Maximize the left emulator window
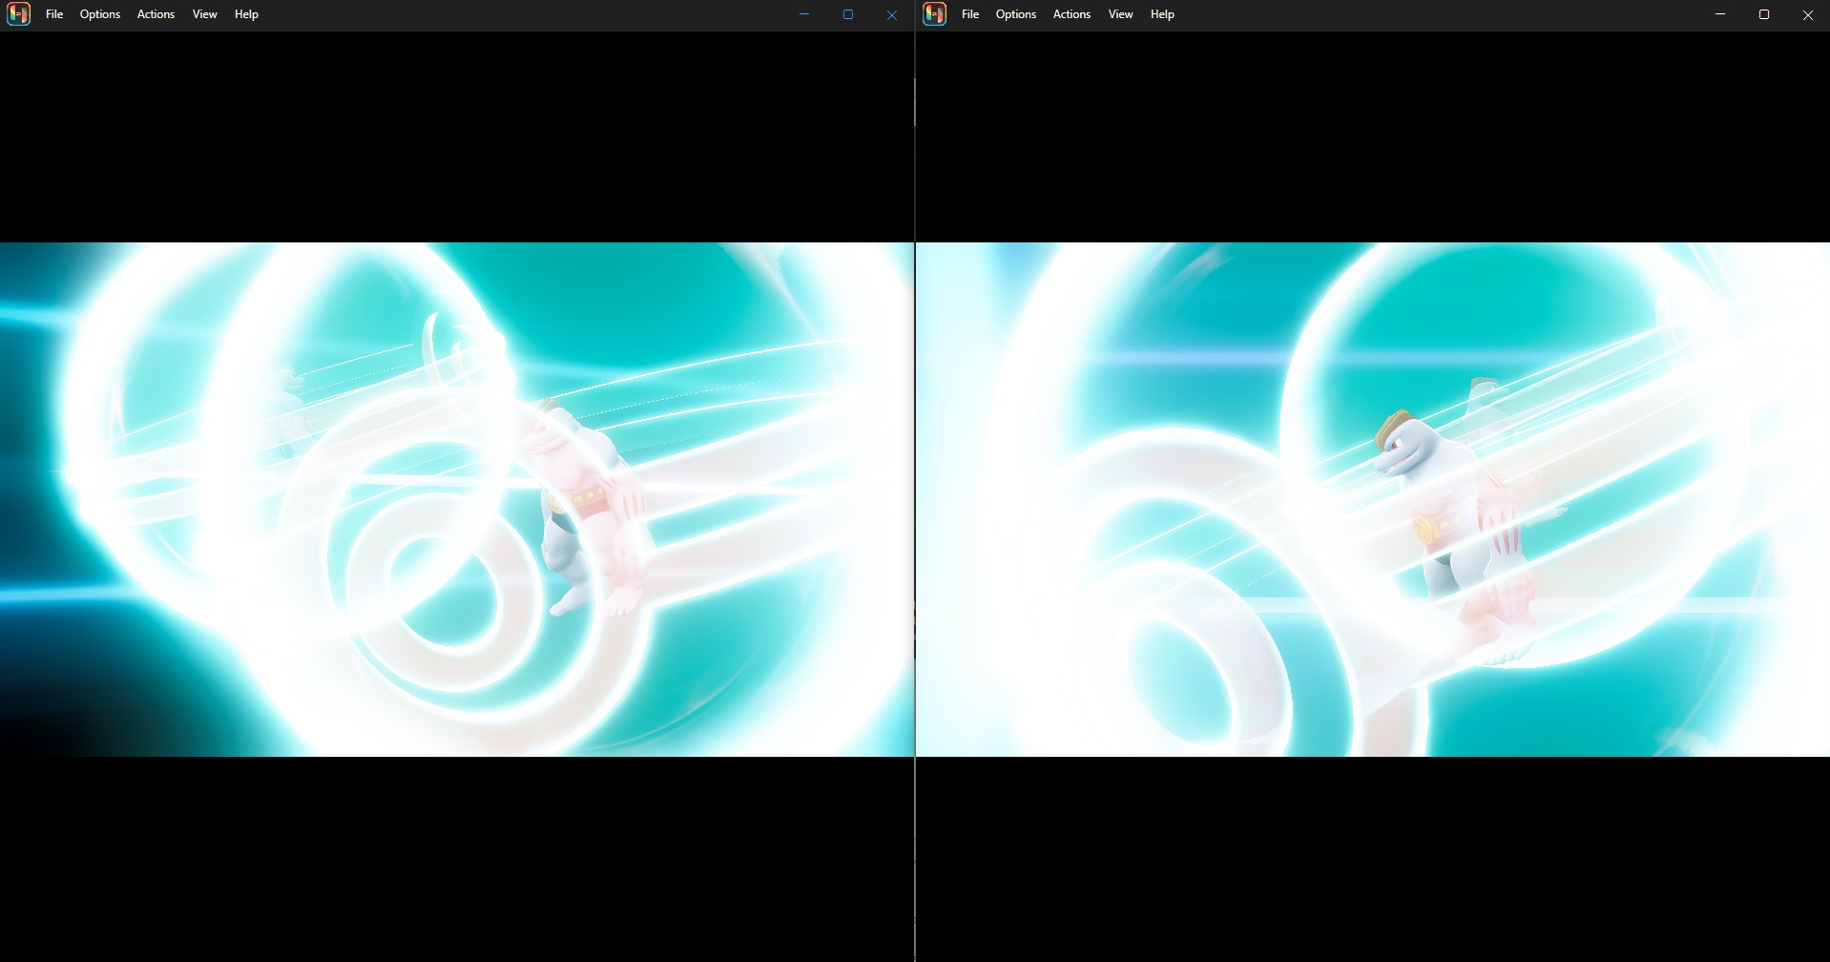Viewport: 1830px width, 962px height. pos(848,14)
